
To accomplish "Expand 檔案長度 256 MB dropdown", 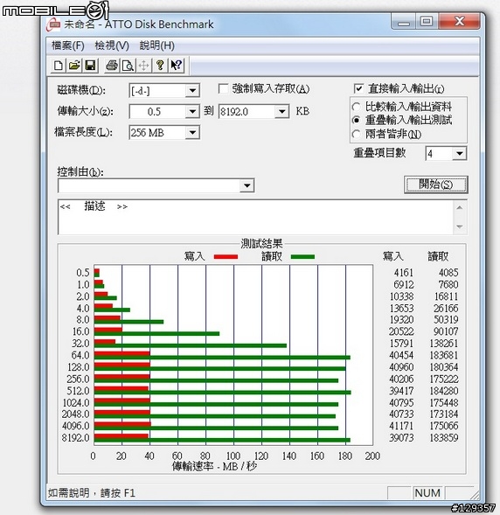I will (x=192, y=133).
